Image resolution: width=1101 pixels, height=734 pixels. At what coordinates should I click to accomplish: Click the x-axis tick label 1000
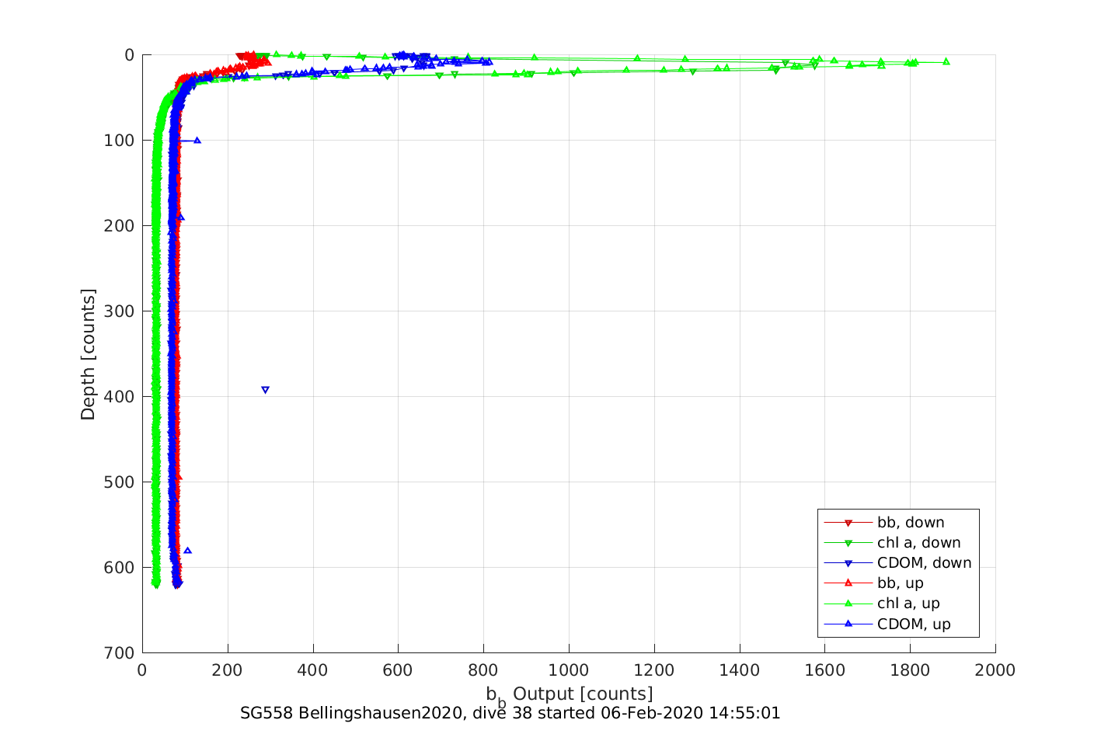(x=569, y=670)
